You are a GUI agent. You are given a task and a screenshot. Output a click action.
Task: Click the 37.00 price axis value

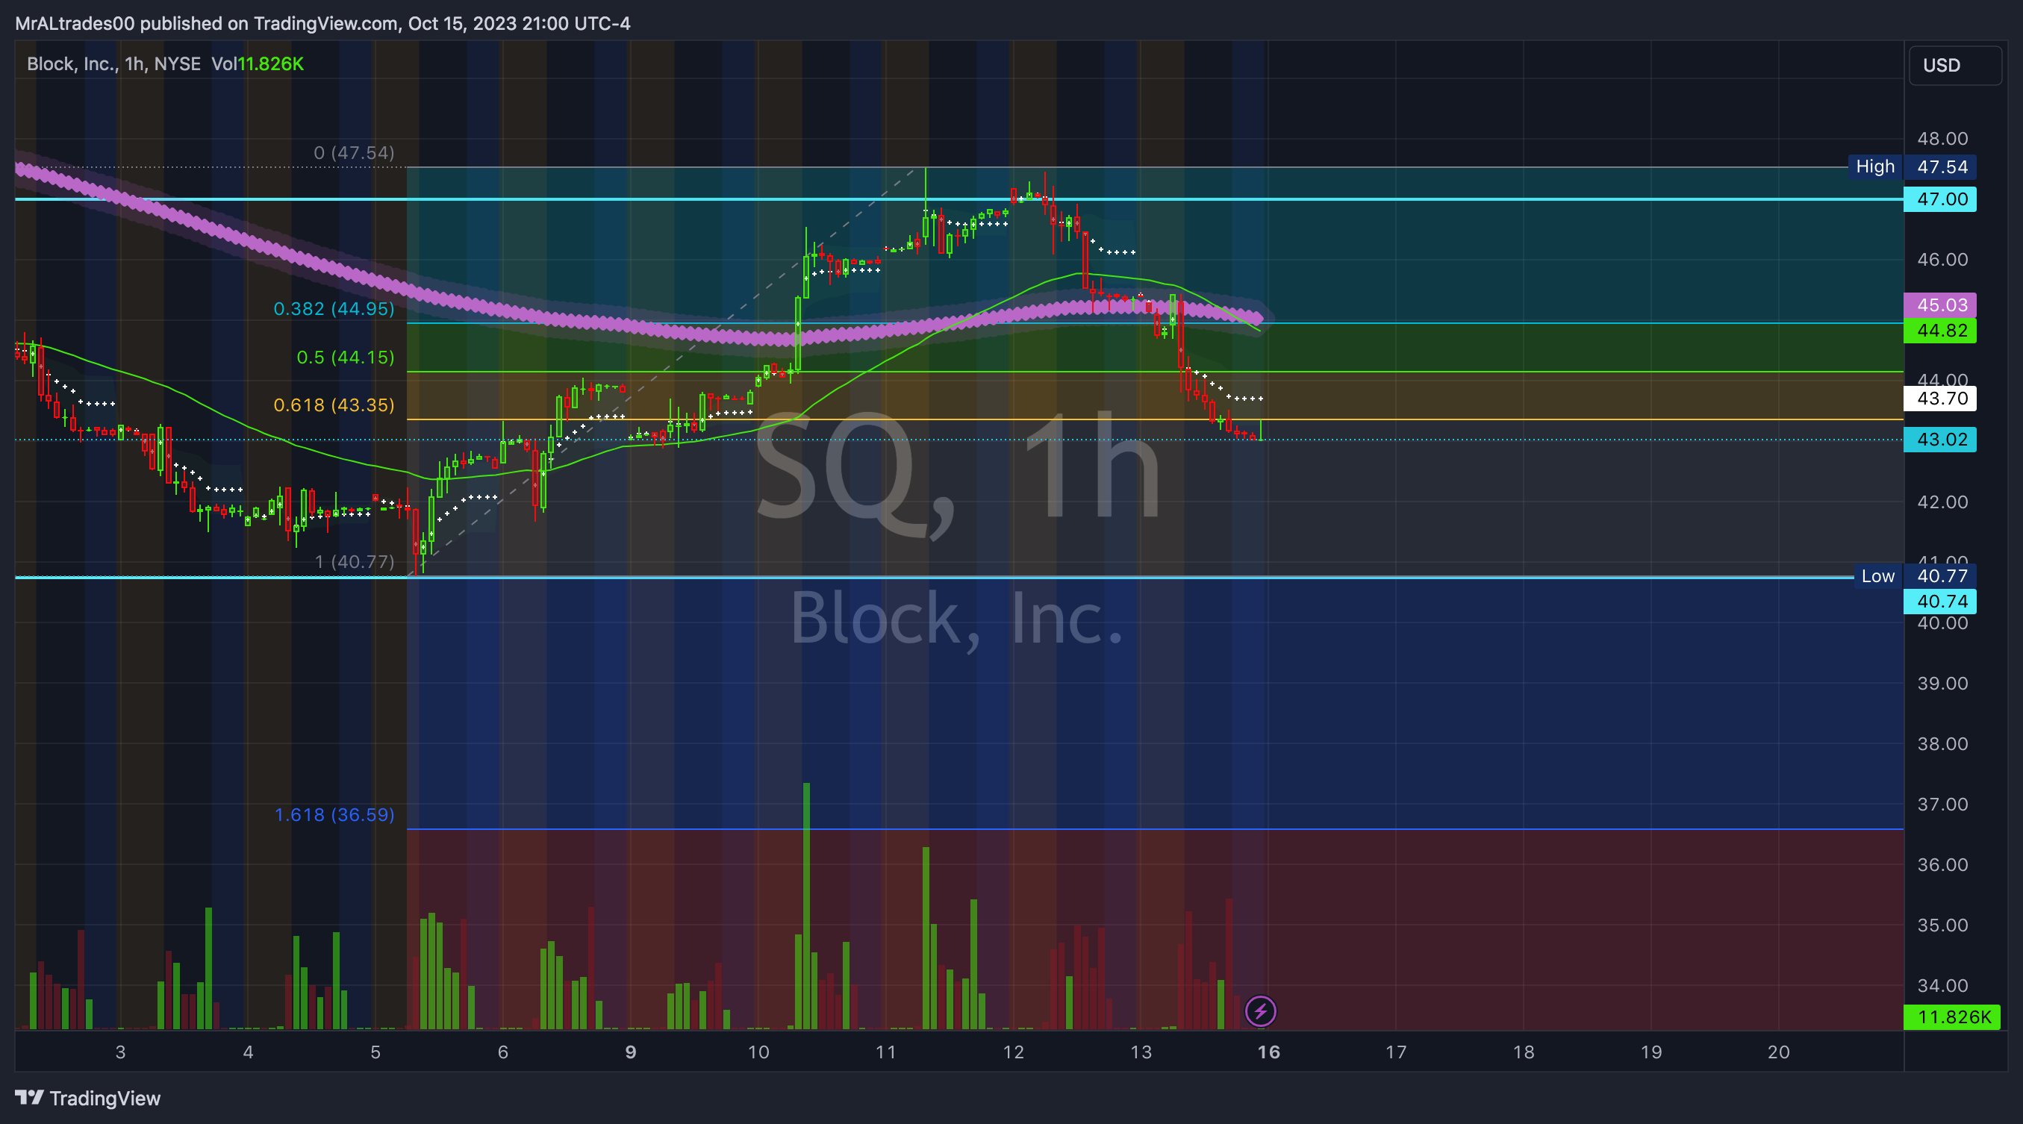point(1942,804)
